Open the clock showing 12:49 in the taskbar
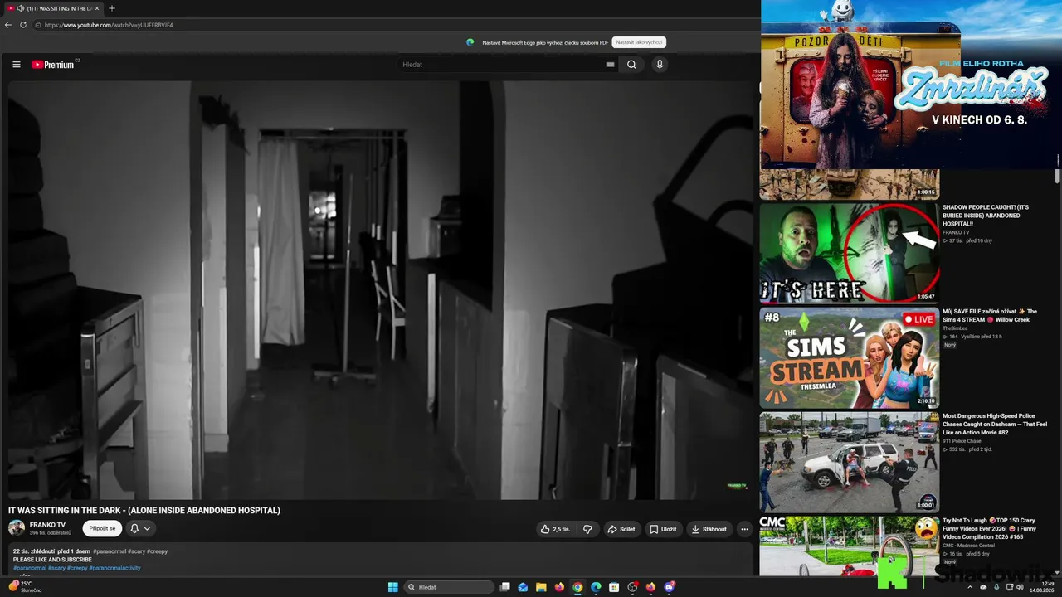 [x=1041, y=587]
